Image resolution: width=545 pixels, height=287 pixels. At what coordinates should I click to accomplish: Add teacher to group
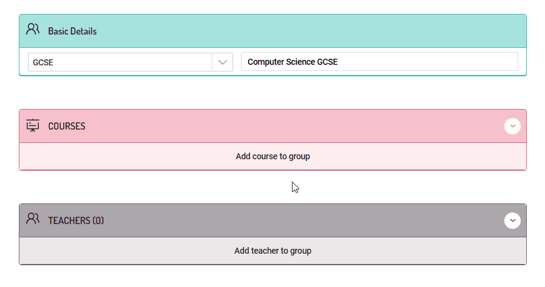point(273,251)
